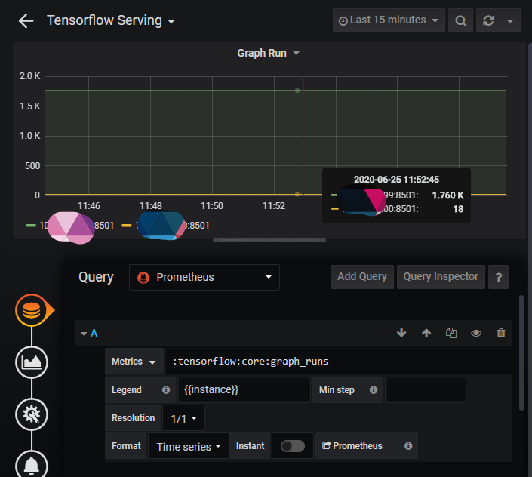Click the graph_runs metric query field
The width and height of the screenshot is (532, 477).
click(x=338, y=362)
